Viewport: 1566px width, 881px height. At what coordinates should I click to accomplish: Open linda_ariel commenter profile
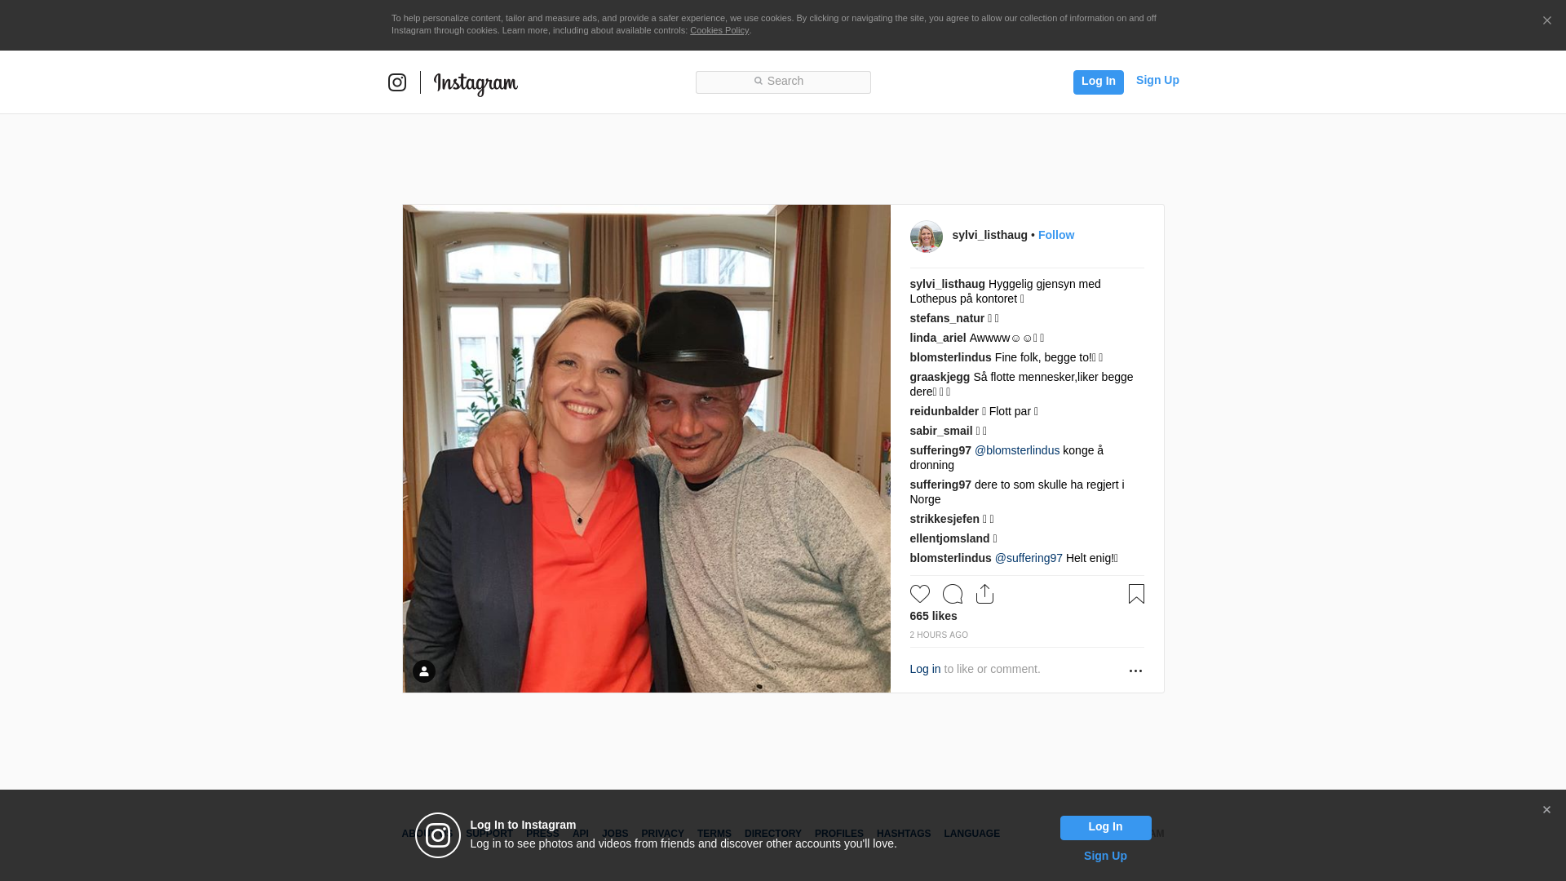point(938,338)
